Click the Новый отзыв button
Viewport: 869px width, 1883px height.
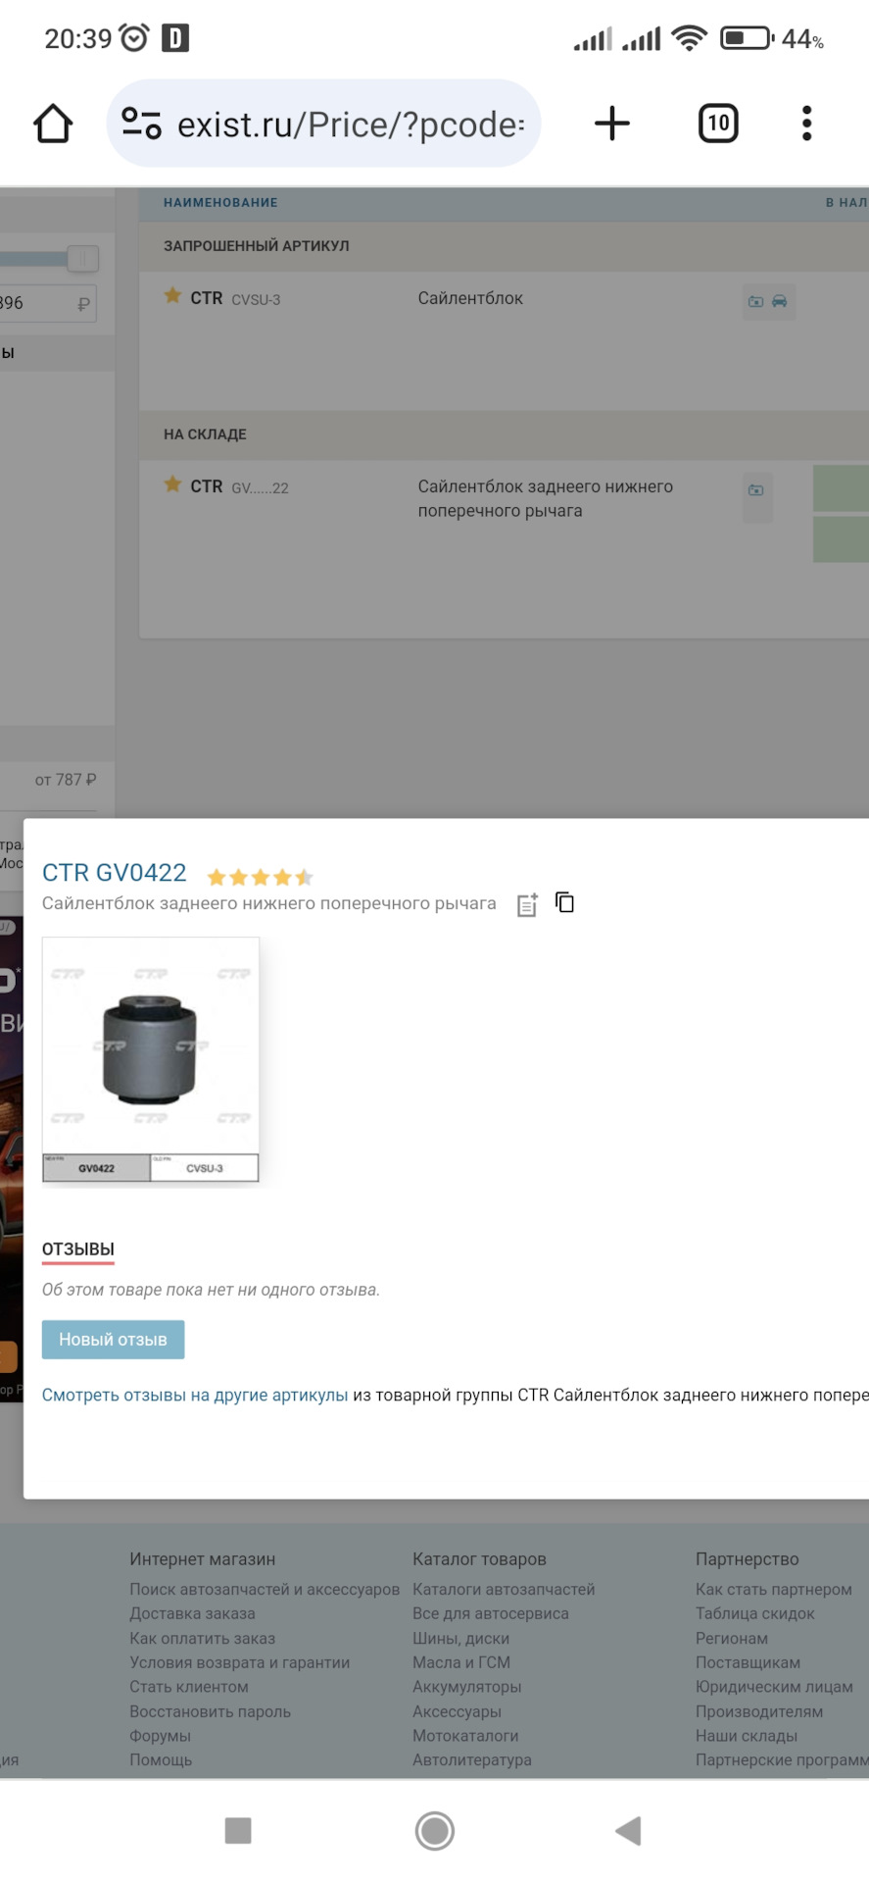click(x=113, y=1340)
